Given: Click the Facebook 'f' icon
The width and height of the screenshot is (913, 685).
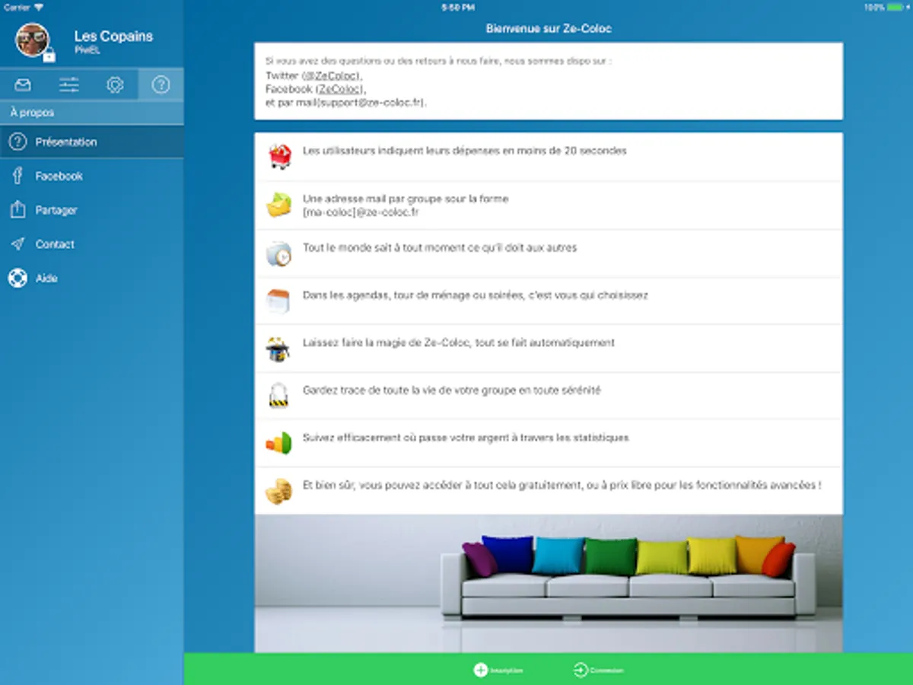Looking at the screenshot, I should tap(17, 176).
